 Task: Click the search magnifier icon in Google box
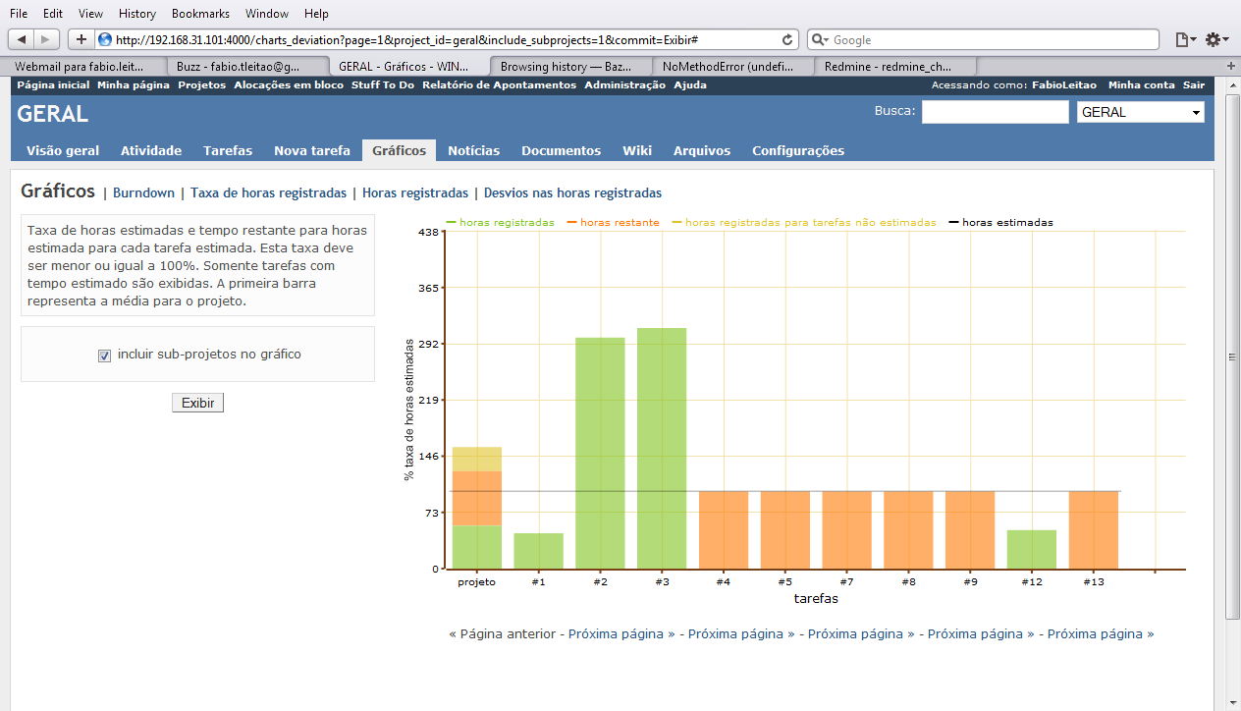[x=820, y=40]
